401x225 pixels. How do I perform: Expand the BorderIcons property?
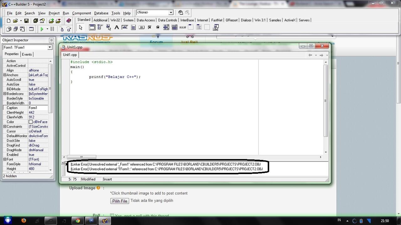[x=5, y=94]
